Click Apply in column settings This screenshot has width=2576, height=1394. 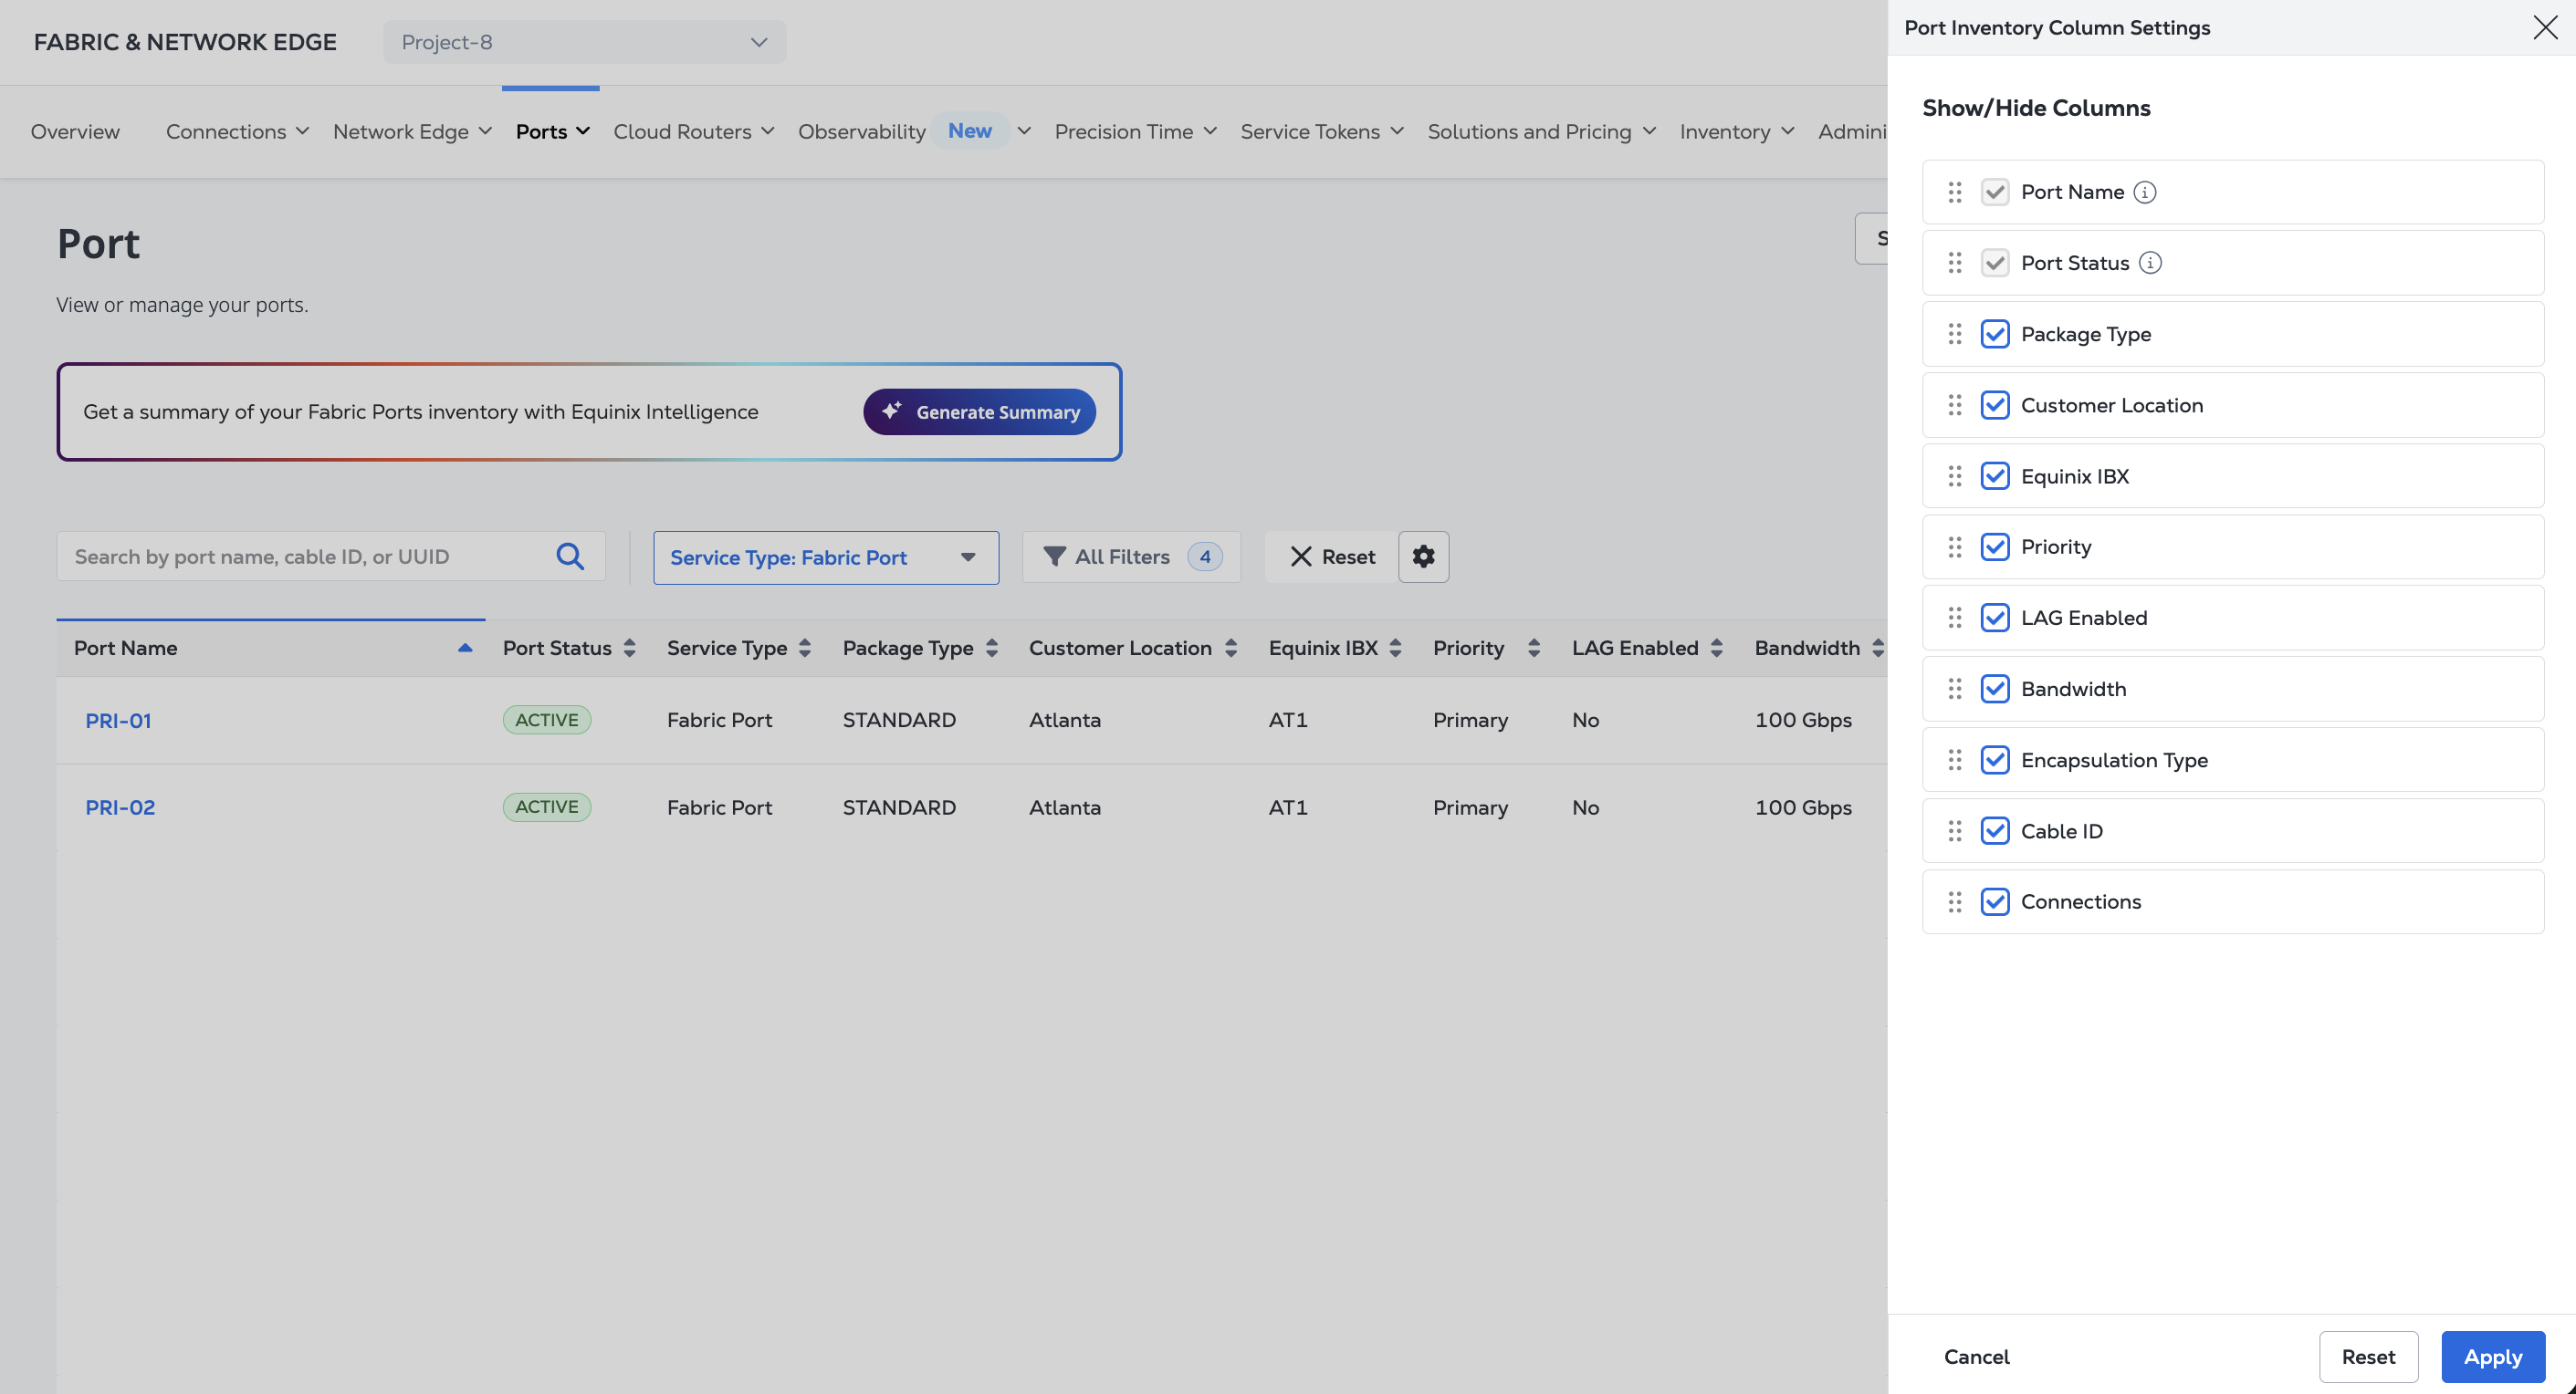tap(2493, 1356)
